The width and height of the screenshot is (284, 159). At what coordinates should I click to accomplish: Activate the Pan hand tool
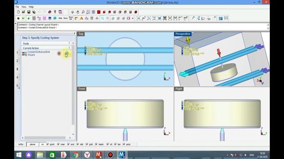[x=78, y=12]
